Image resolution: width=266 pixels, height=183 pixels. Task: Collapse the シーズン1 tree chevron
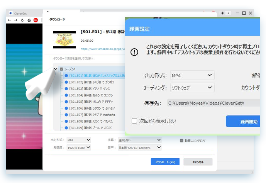coord(56,69)
